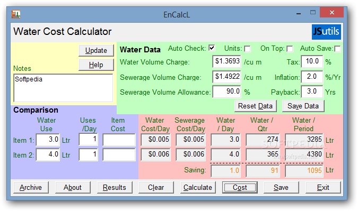Click the EnCalcL app icon in title bar

click(16, 14)
